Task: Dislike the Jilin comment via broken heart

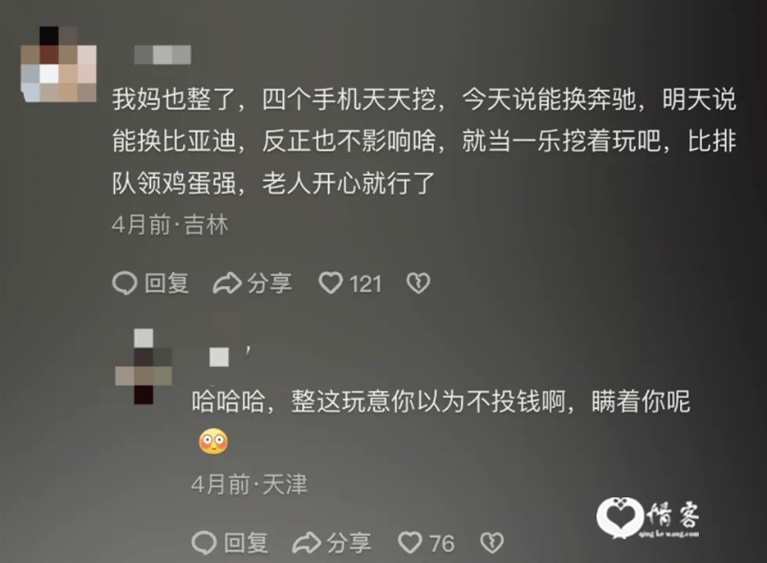Action: point(418,283)
